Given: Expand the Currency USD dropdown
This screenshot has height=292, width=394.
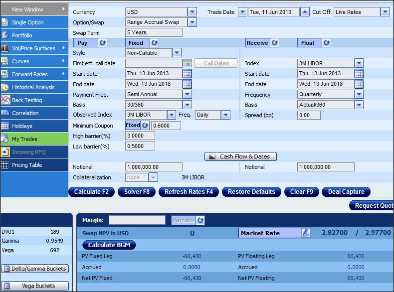Looking at the screenshot, I should (192, 12).
